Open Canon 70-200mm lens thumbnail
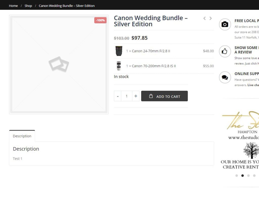Image resolution: width=259 pixels, height=206 pixels. (x=119, y=66)
